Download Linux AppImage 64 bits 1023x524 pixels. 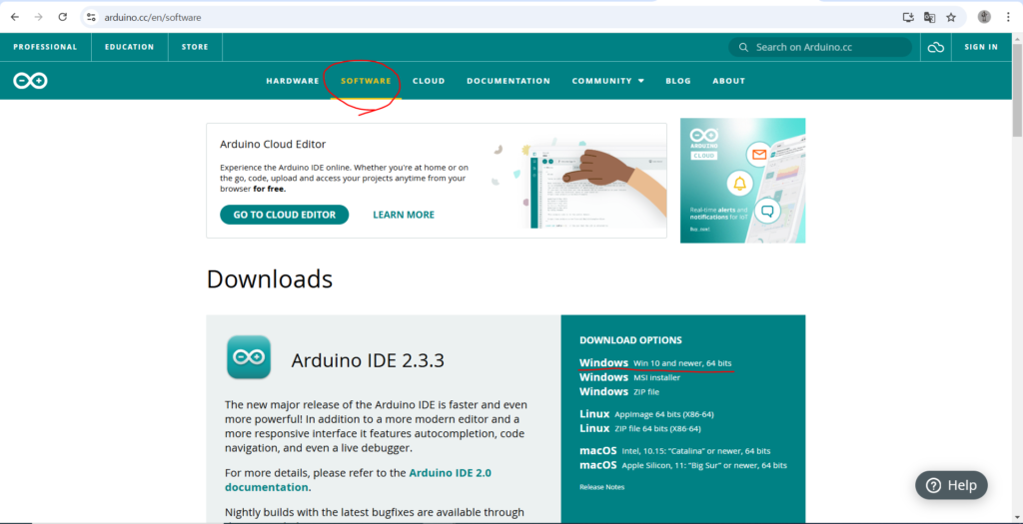point(646,414)
